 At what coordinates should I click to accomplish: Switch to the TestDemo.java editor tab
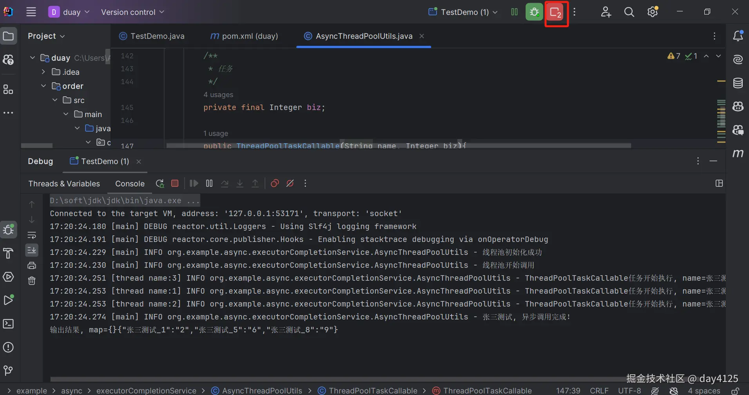(152, 36)
